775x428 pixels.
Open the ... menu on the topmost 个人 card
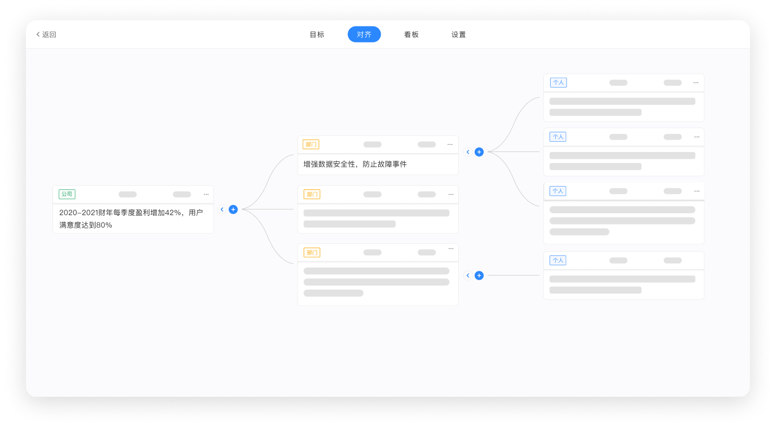[x=696, y=82]
